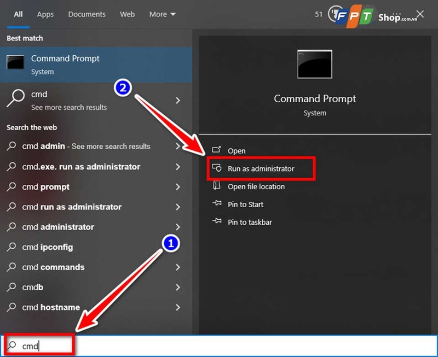
Task: Click the Command Prompt icon in best match
Action: tap(15, 62)
